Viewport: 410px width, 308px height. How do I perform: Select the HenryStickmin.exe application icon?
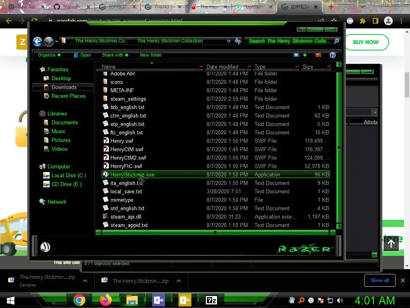click(x=106, y=174)
